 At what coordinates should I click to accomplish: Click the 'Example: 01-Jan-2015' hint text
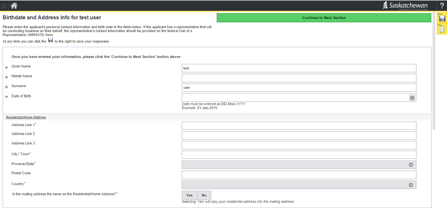click(x=199, y=108)
